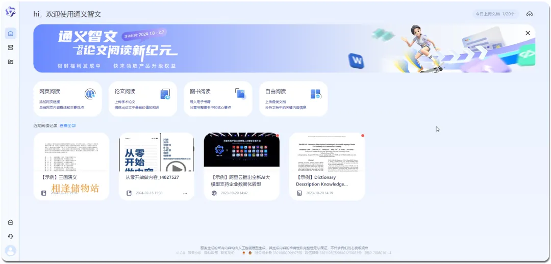Click the date 2024-02-15 15:33 on 从零开始做内容 card
Viewport: 551px width, 264px height.
pyautogui.click(x=149, y=193)
